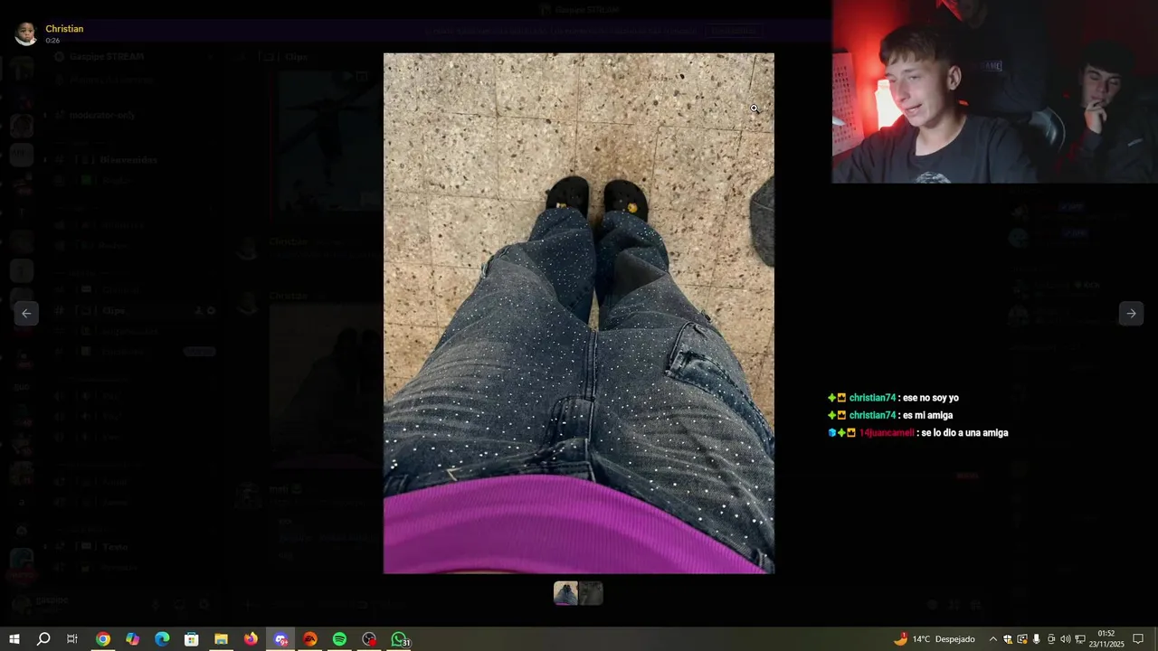The height and width of the screenshot is (651, 1158).
Task: Open Christian's avatar in the image viewer header
Action: [x=25, y=33]
